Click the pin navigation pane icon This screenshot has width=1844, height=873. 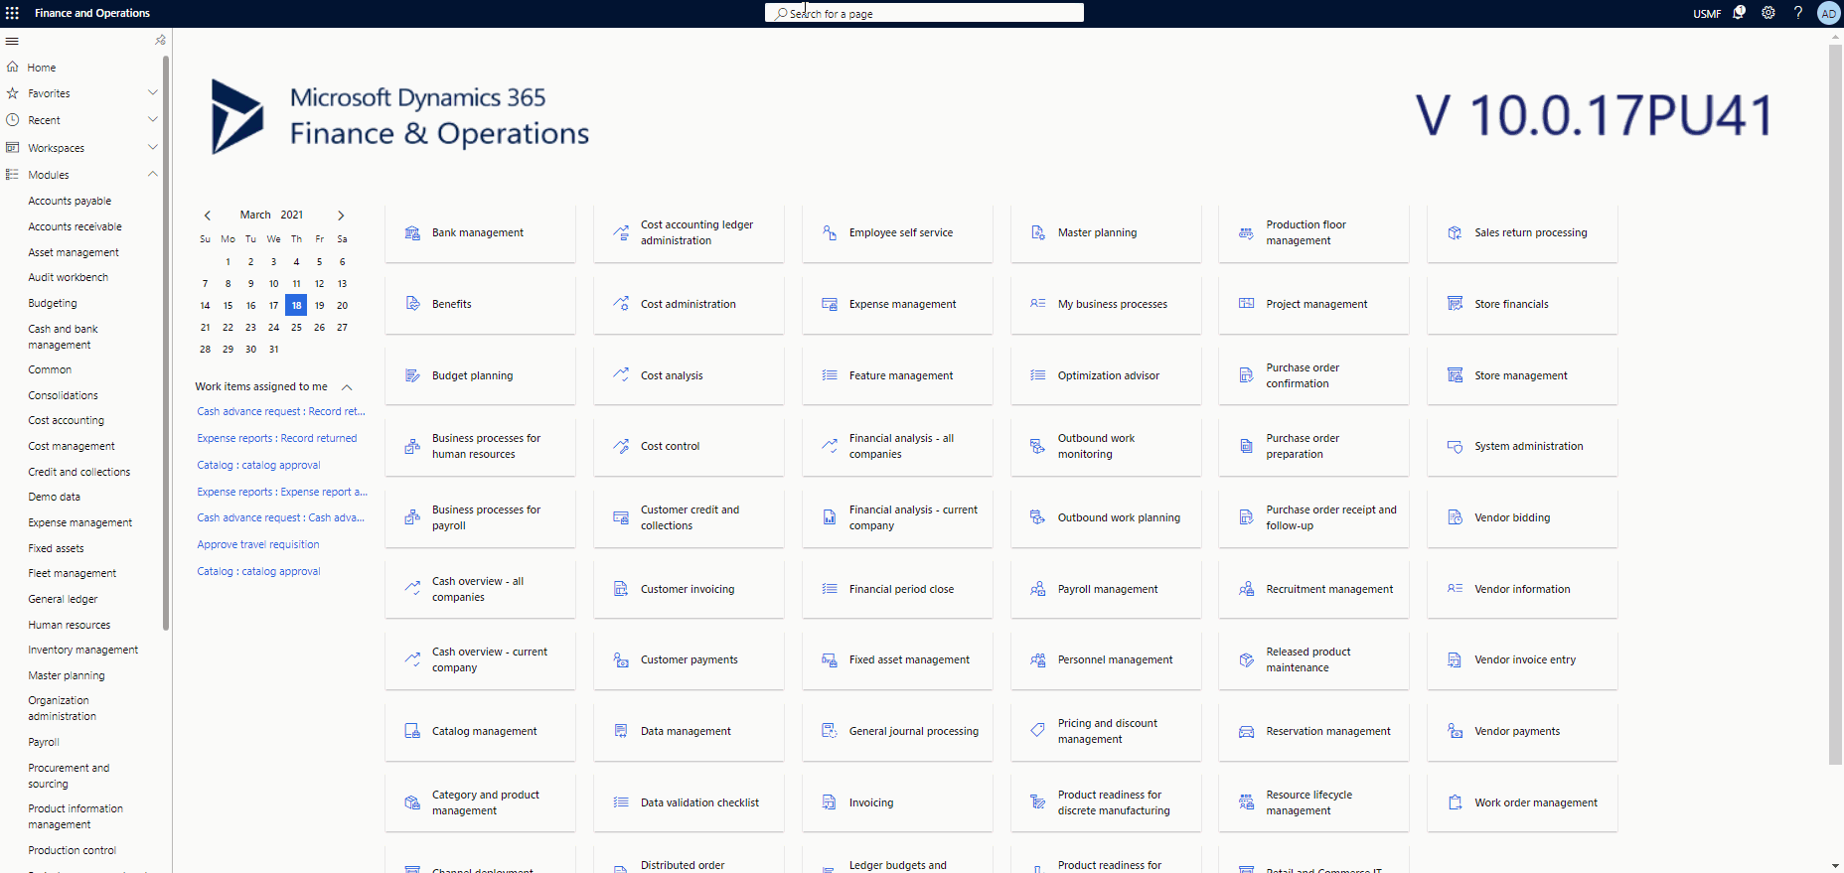click(x=160, y=40)
